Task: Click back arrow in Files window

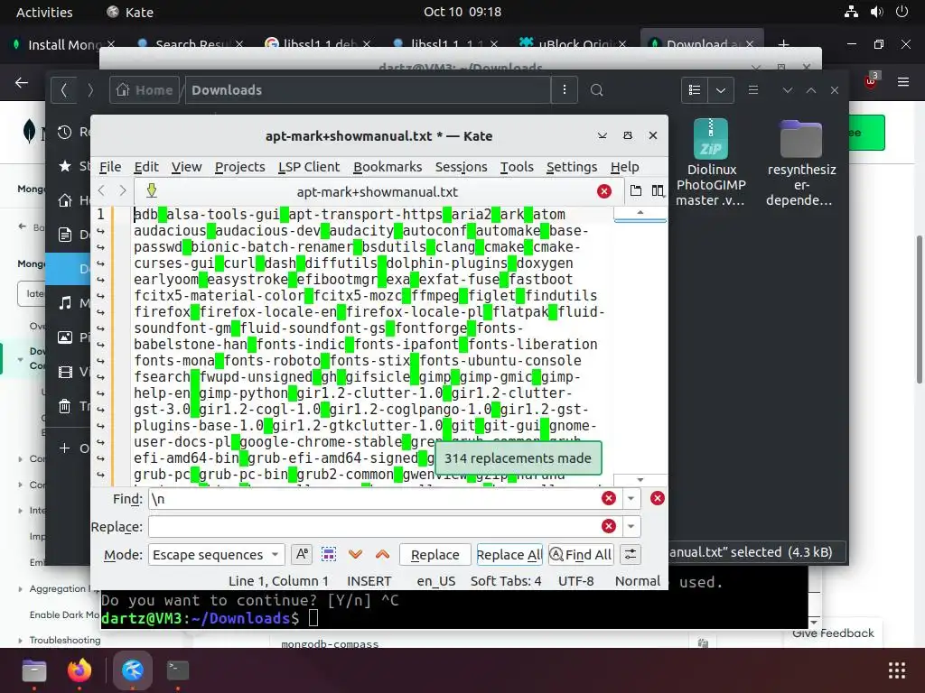Action: [64, 89]
